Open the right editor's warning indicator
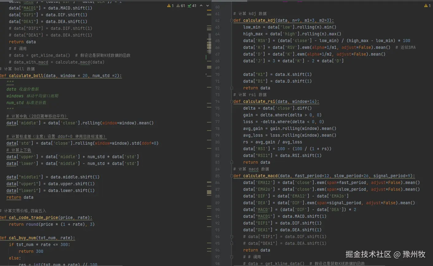The image size is (433, 266). click(427, 6)
